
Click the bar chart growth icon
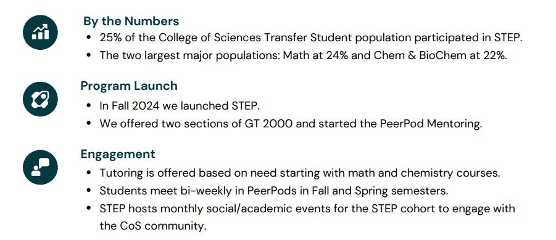pyautogui.click(x=41, y=32)
